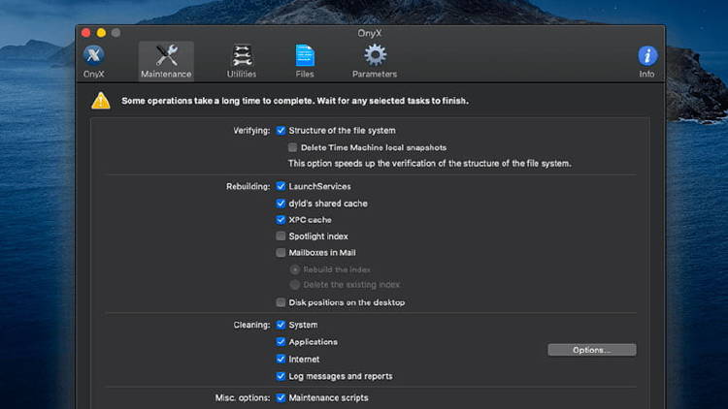Toggle the XPC cache checkbox
This screenshot has height=409, width=728.
(281, 220)
